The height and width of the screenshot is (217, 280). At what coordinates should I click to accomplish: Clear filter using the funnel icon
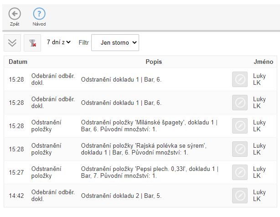pyautogui.click(x=32, y=42)
